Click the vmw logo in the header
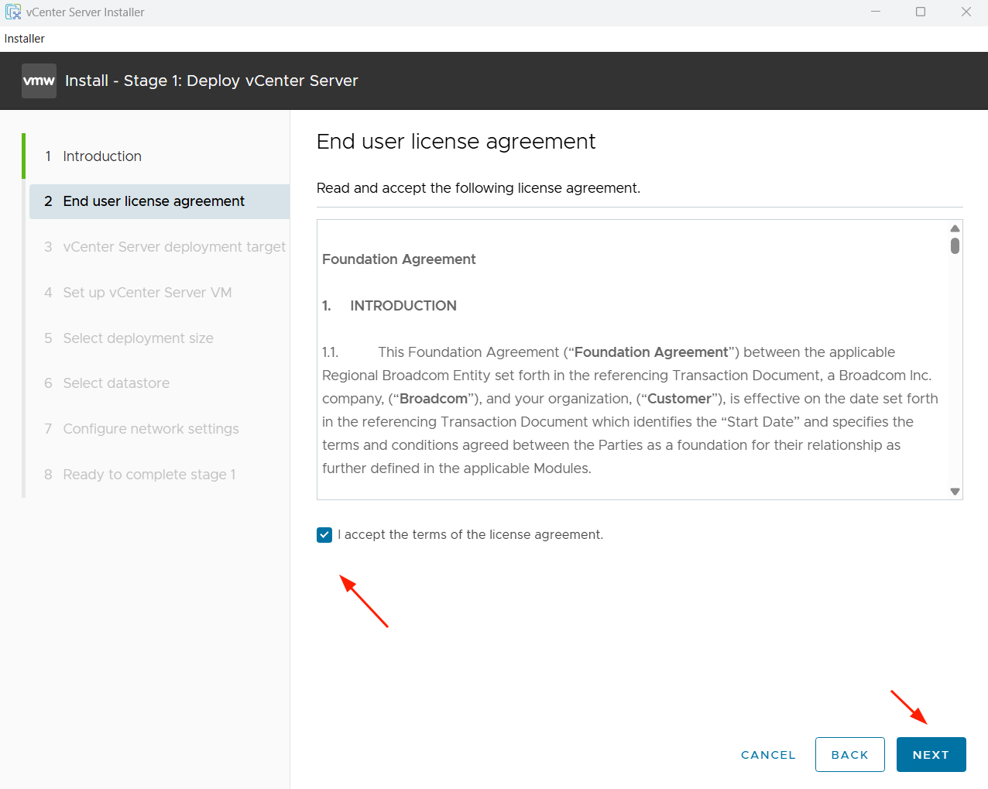The image size is (988, 789). point(39,81)
